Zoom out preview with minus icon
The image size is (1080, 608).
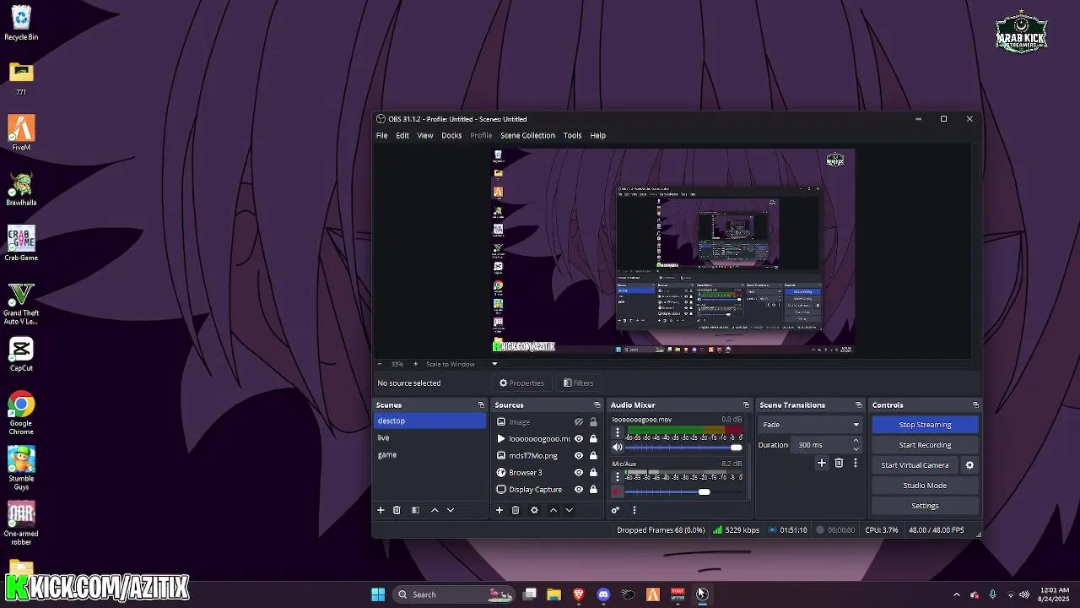click(380, 364)
